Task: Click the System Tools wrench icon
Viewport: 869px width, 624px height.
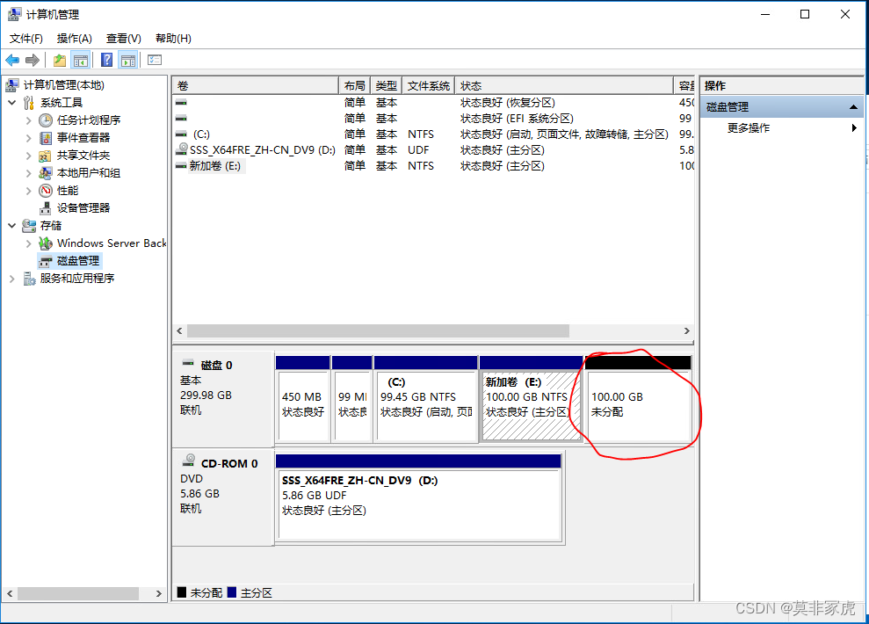Action: [29, 103]
